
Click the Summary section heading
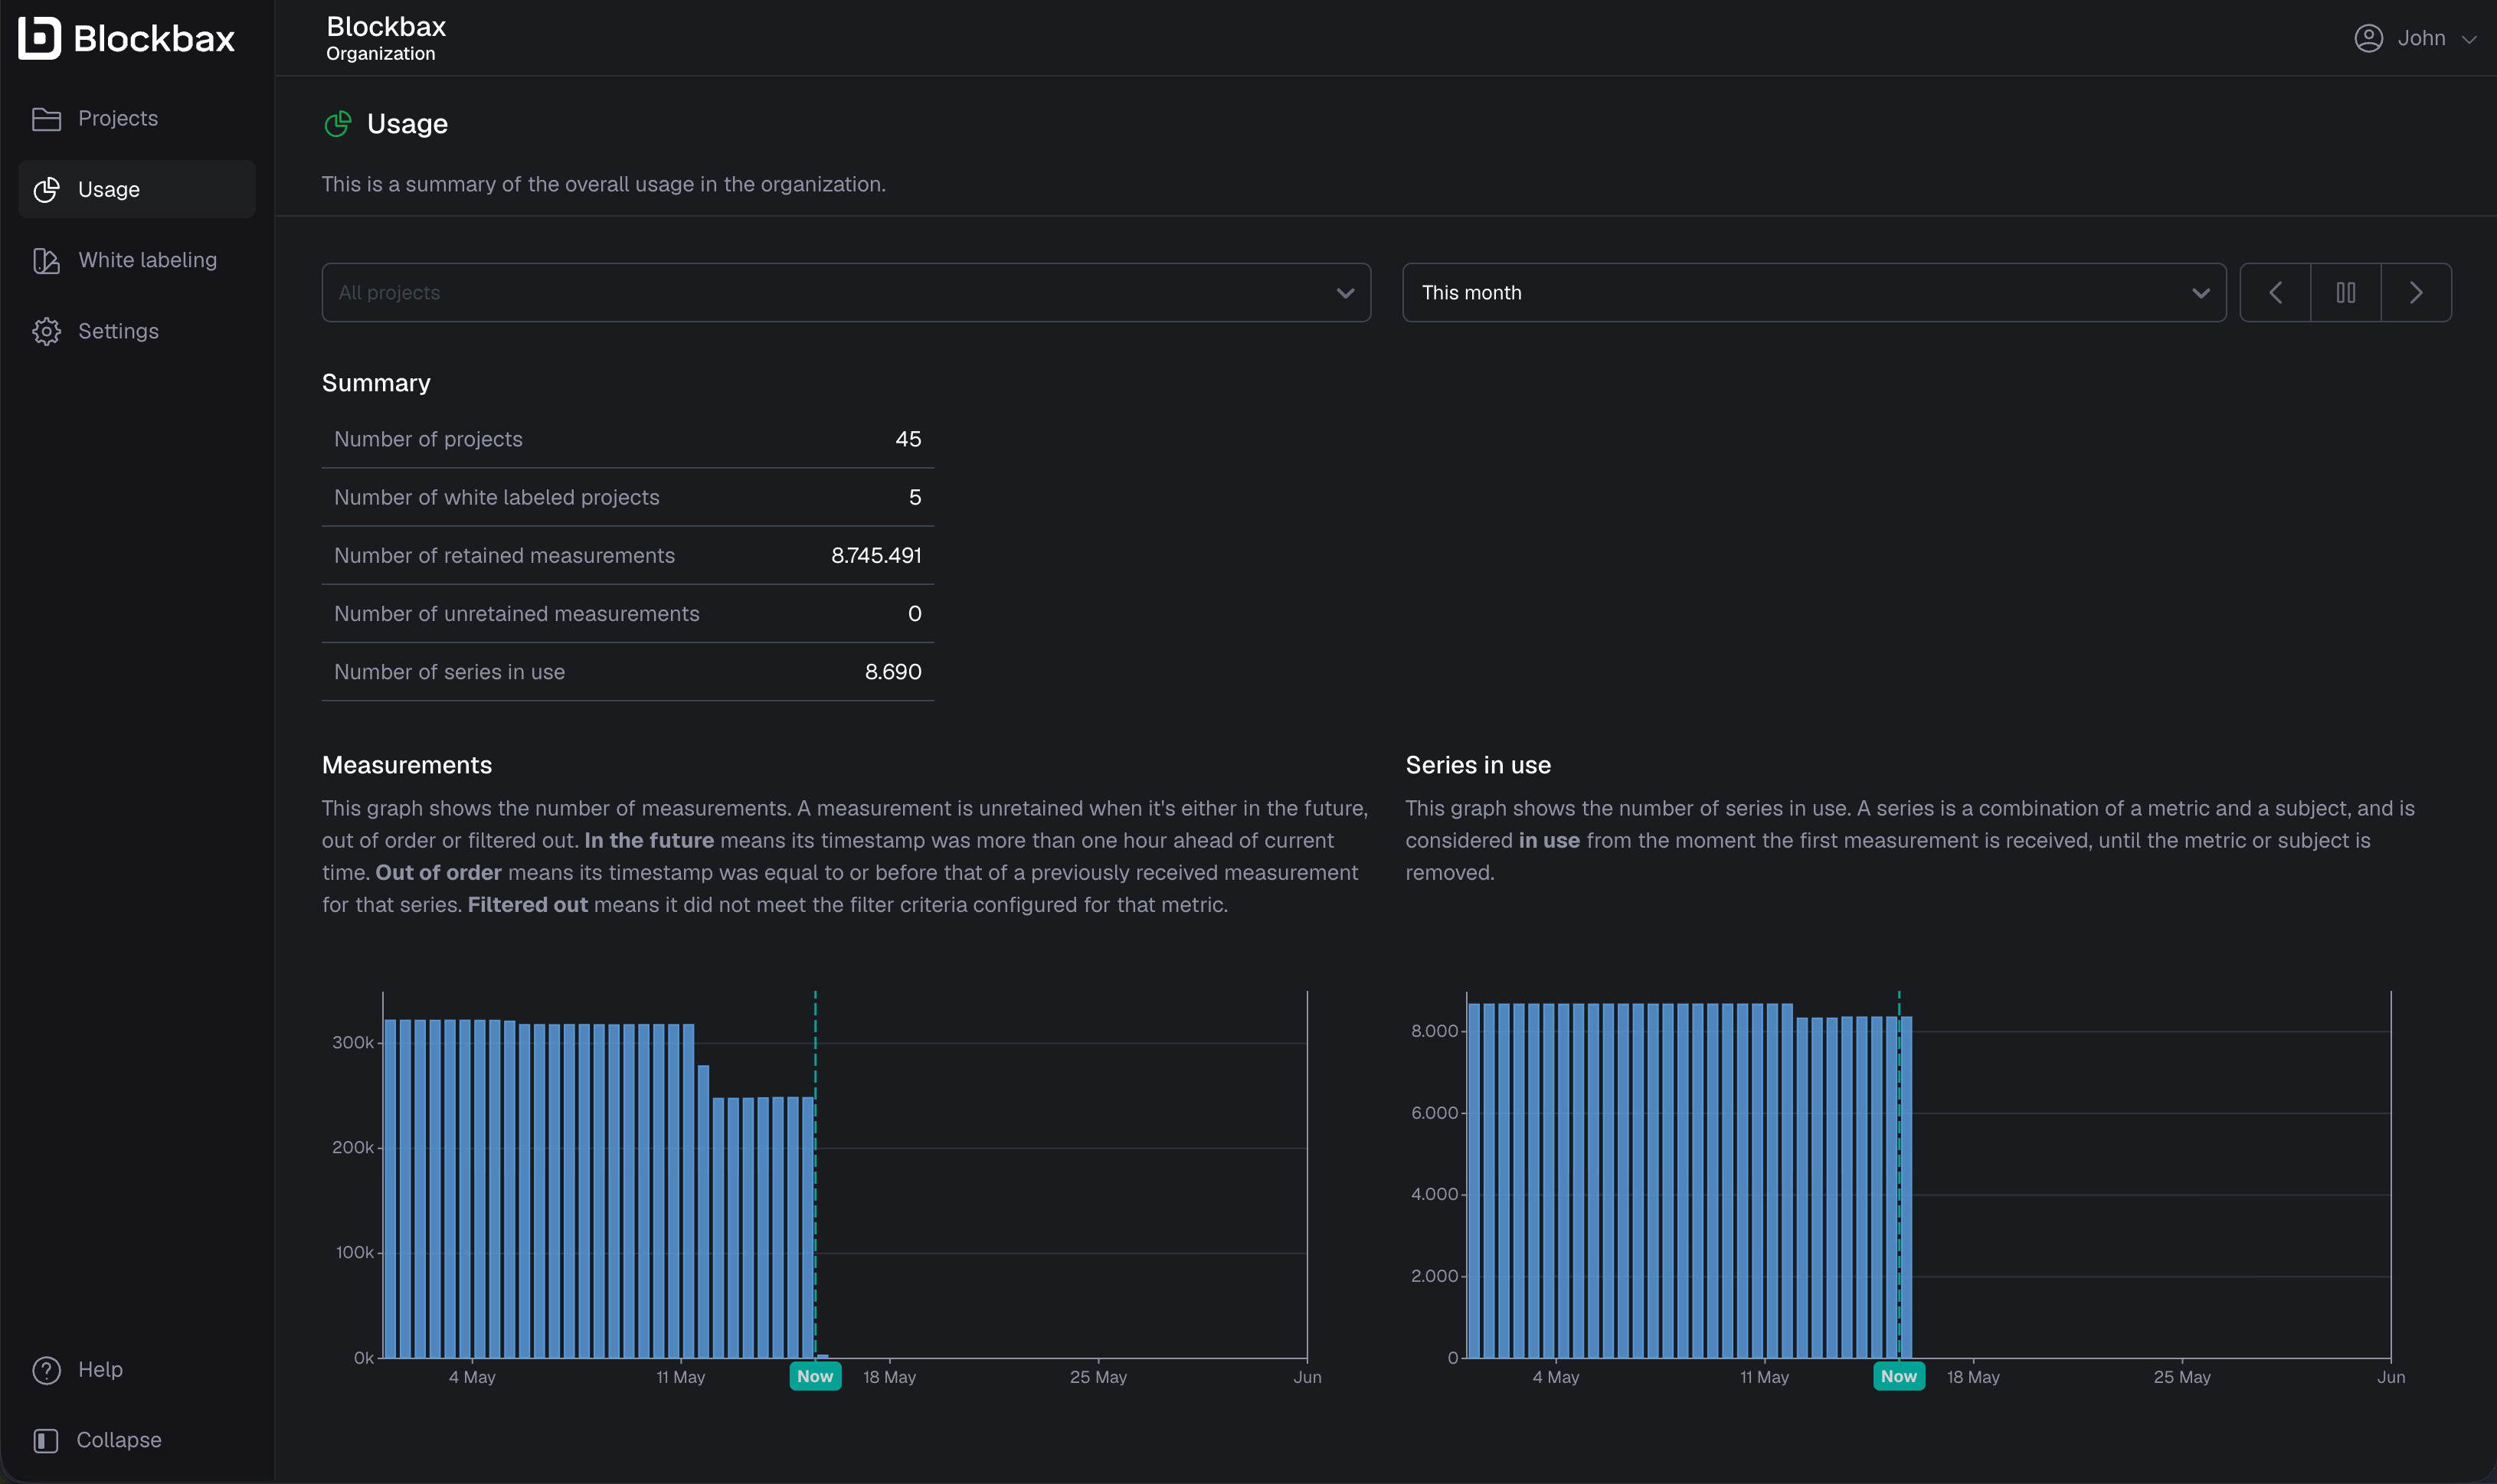point(376,383)
